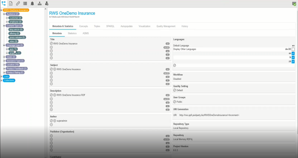The image size is (298, 158).
Task: Expand the Location (10) node
Action: click(4, 65)
